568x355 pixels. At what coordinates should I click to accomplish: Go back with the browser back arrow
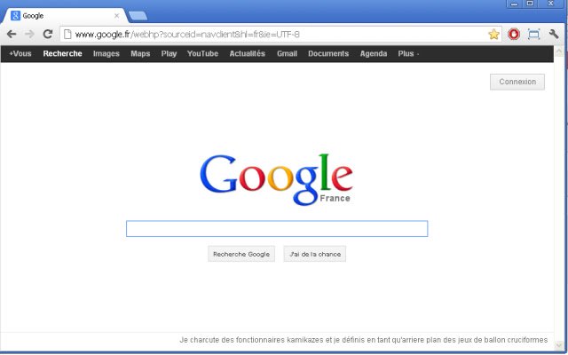pos(12,34)
